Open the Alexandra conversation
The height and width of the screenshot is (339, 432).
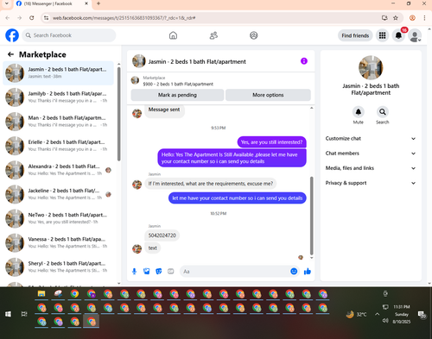(58, 170)
